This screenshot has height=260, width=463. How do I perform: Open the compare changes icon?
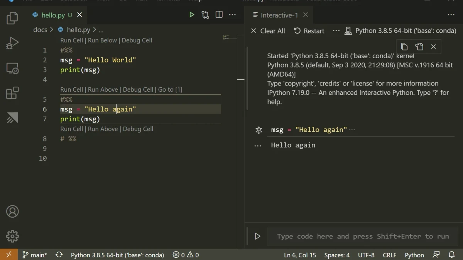point(205,15)
